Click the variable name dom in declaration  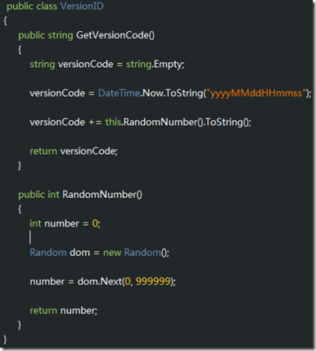coord(79,252)
